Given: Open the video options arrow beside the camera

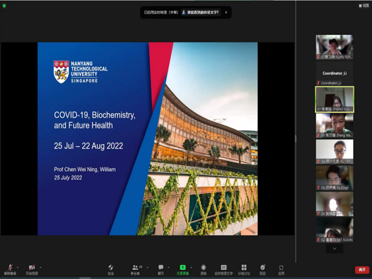Looking at the screenshot, I should point(41,267).
